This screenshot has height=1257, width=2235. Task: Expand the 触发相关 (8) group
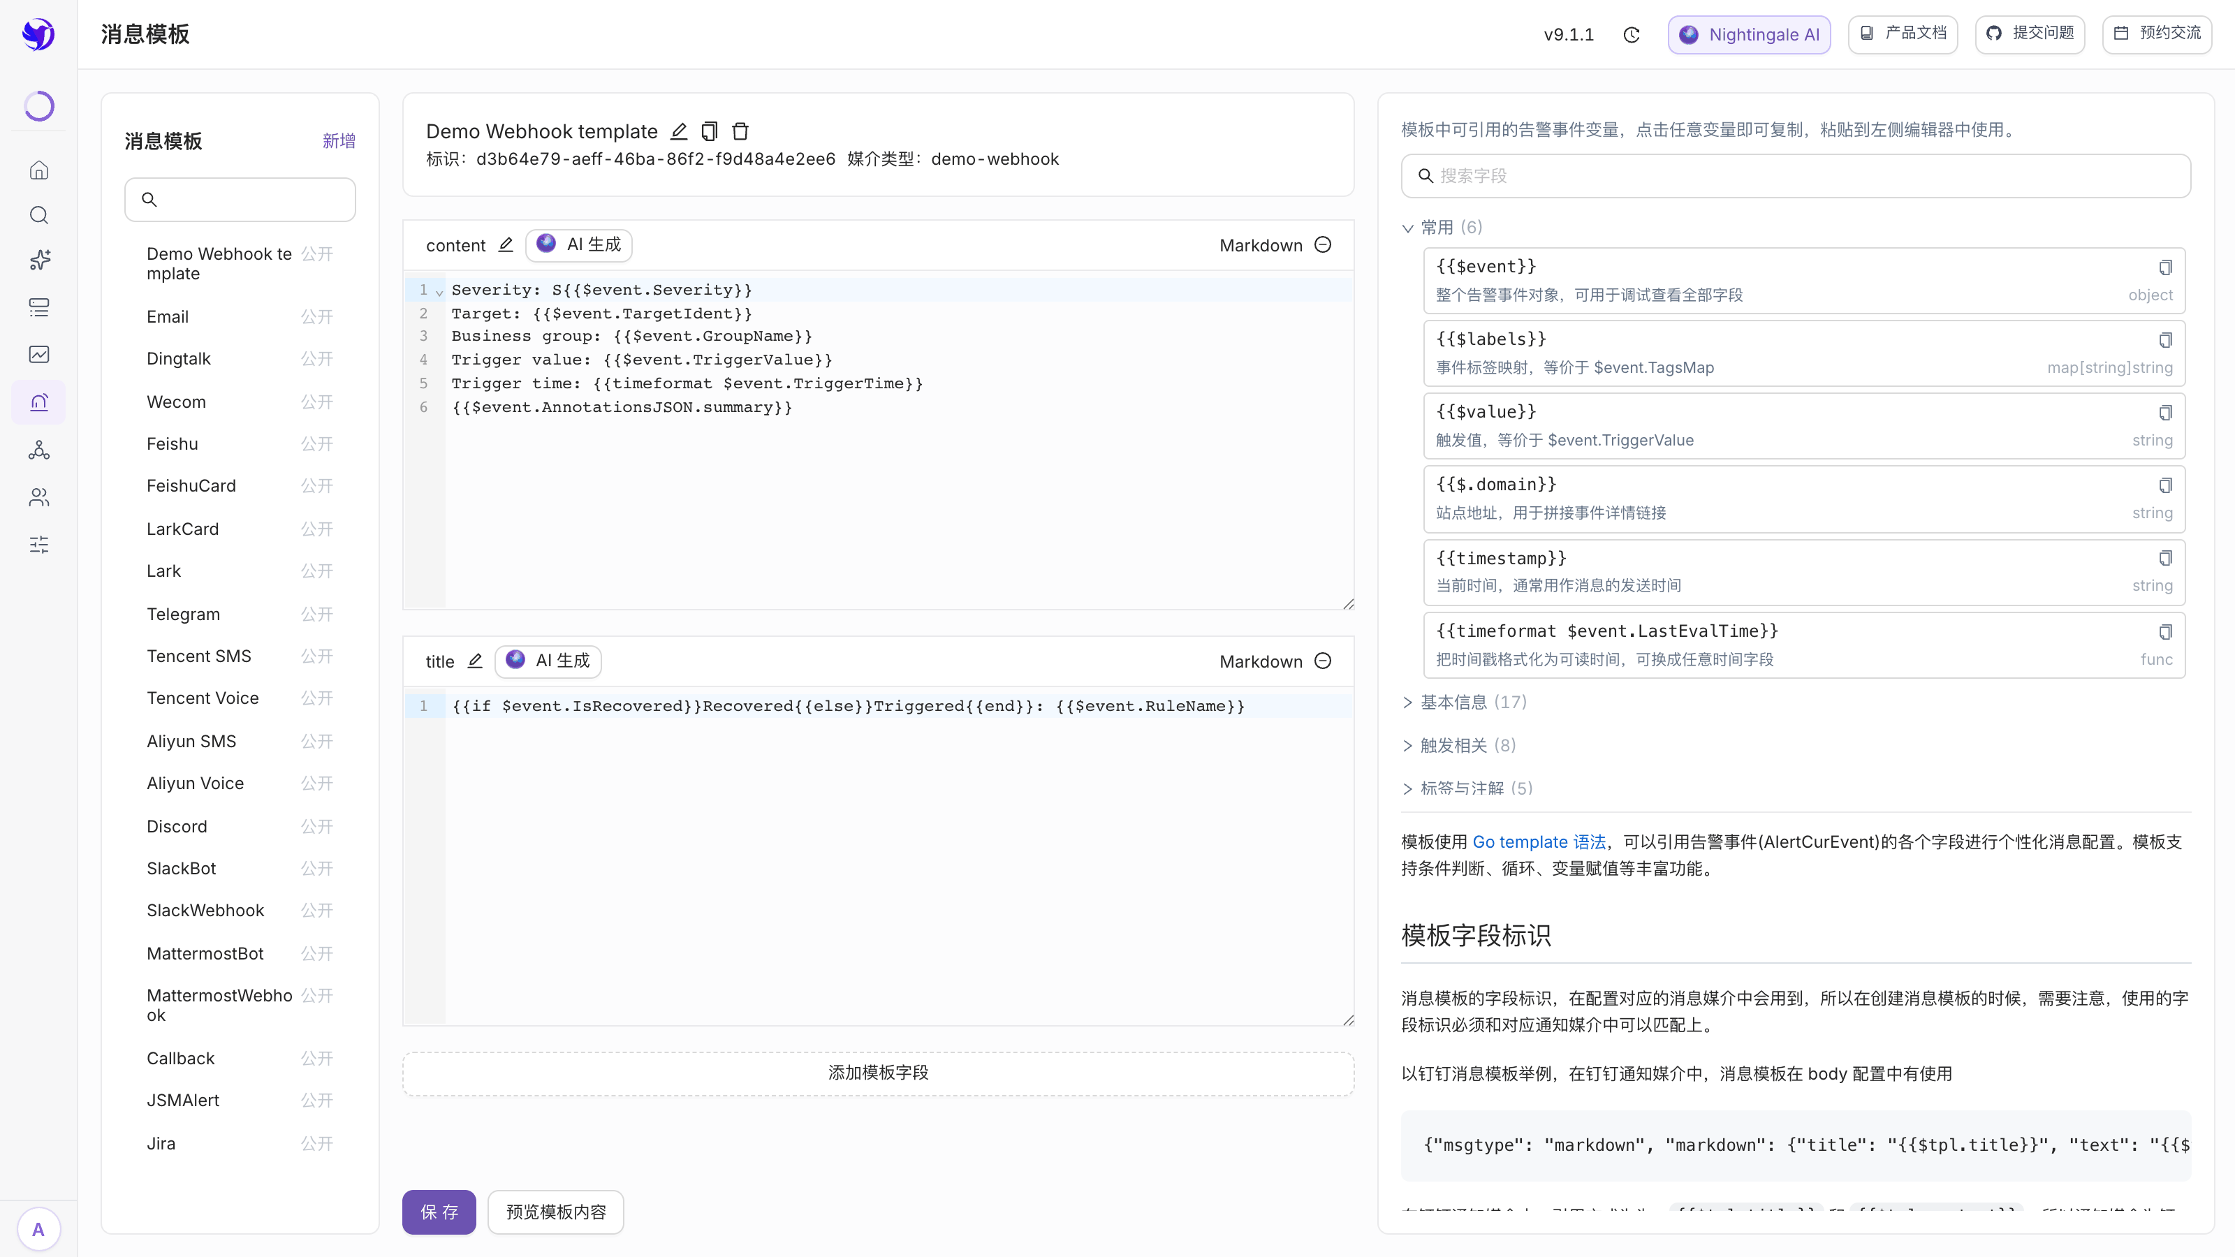point(1459,745)
